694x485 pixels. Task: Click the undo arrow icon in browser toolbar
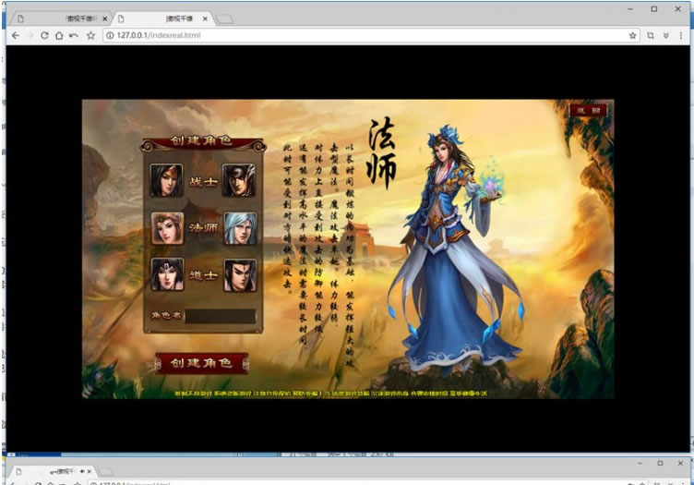73,35
